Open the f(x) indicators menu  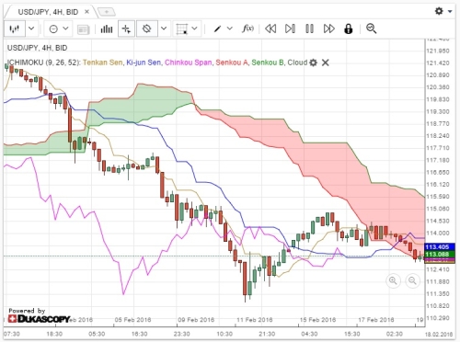(x=247, y=28)
